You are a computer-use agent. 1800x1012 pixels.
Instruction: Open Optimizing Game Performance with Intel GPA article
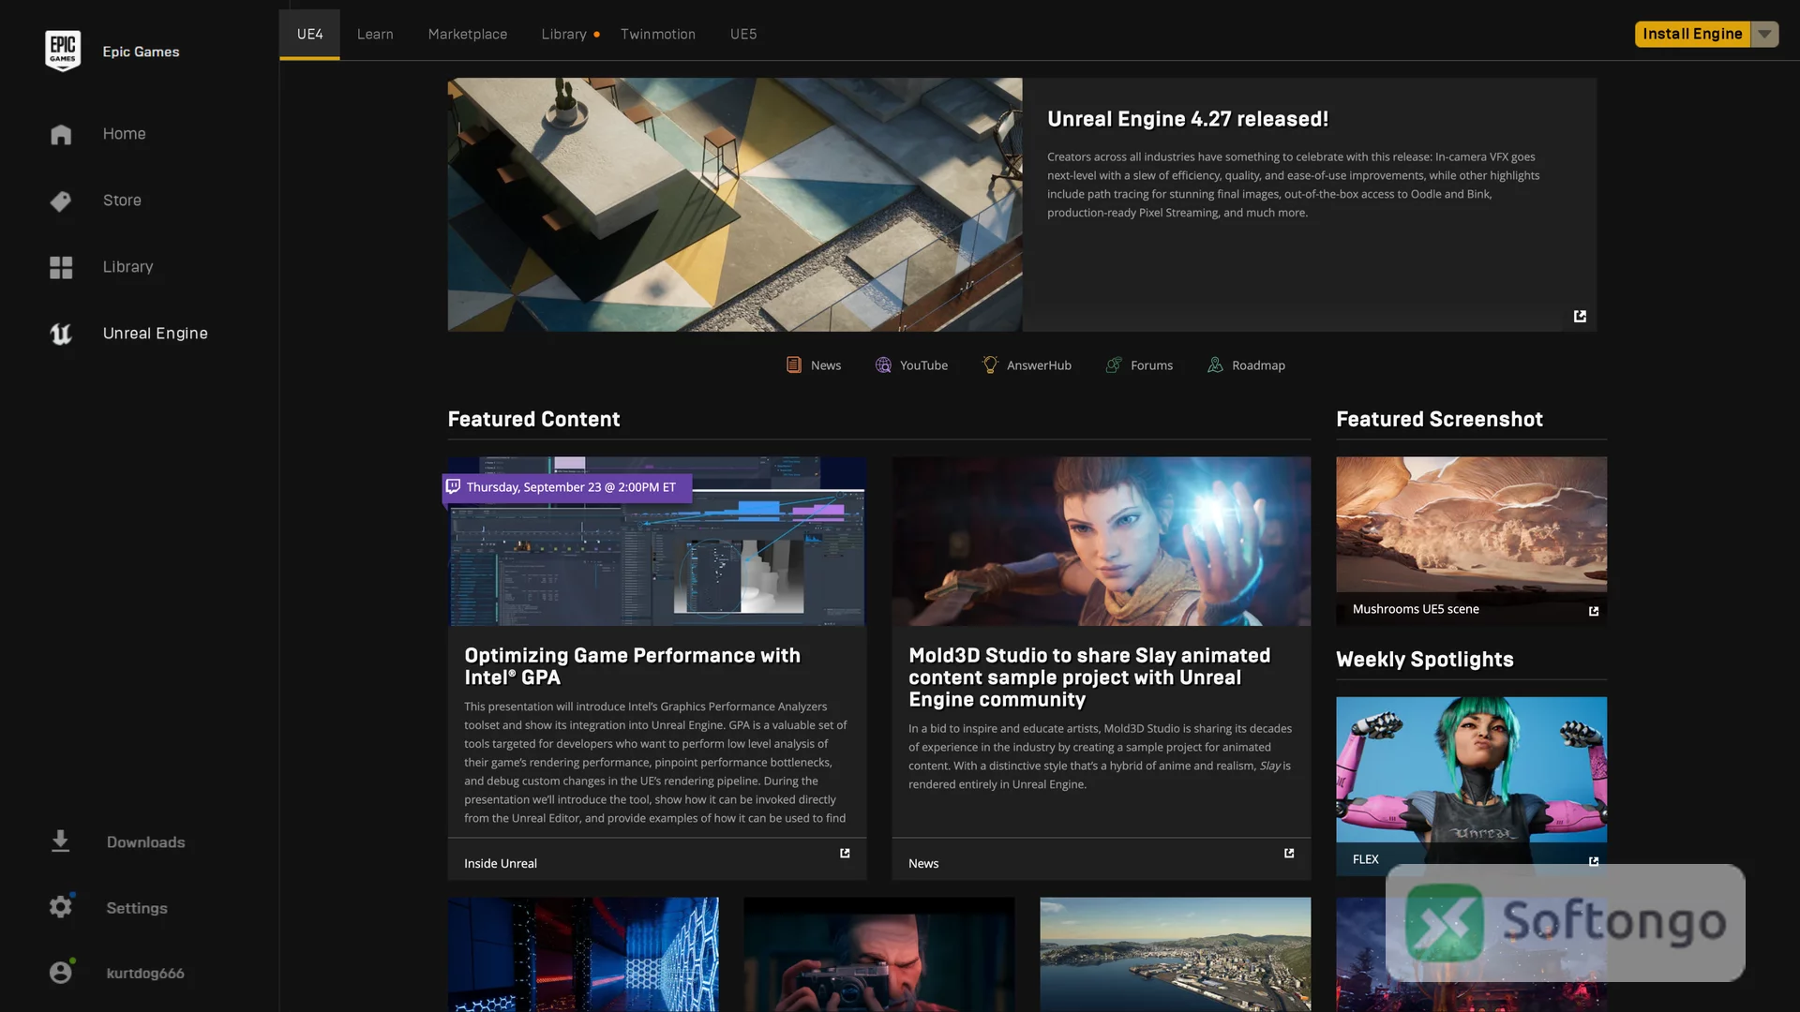click(633, 666)
